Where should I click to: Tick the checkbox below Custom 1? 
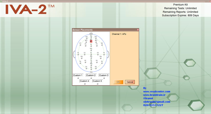click(x=78, y=78)
